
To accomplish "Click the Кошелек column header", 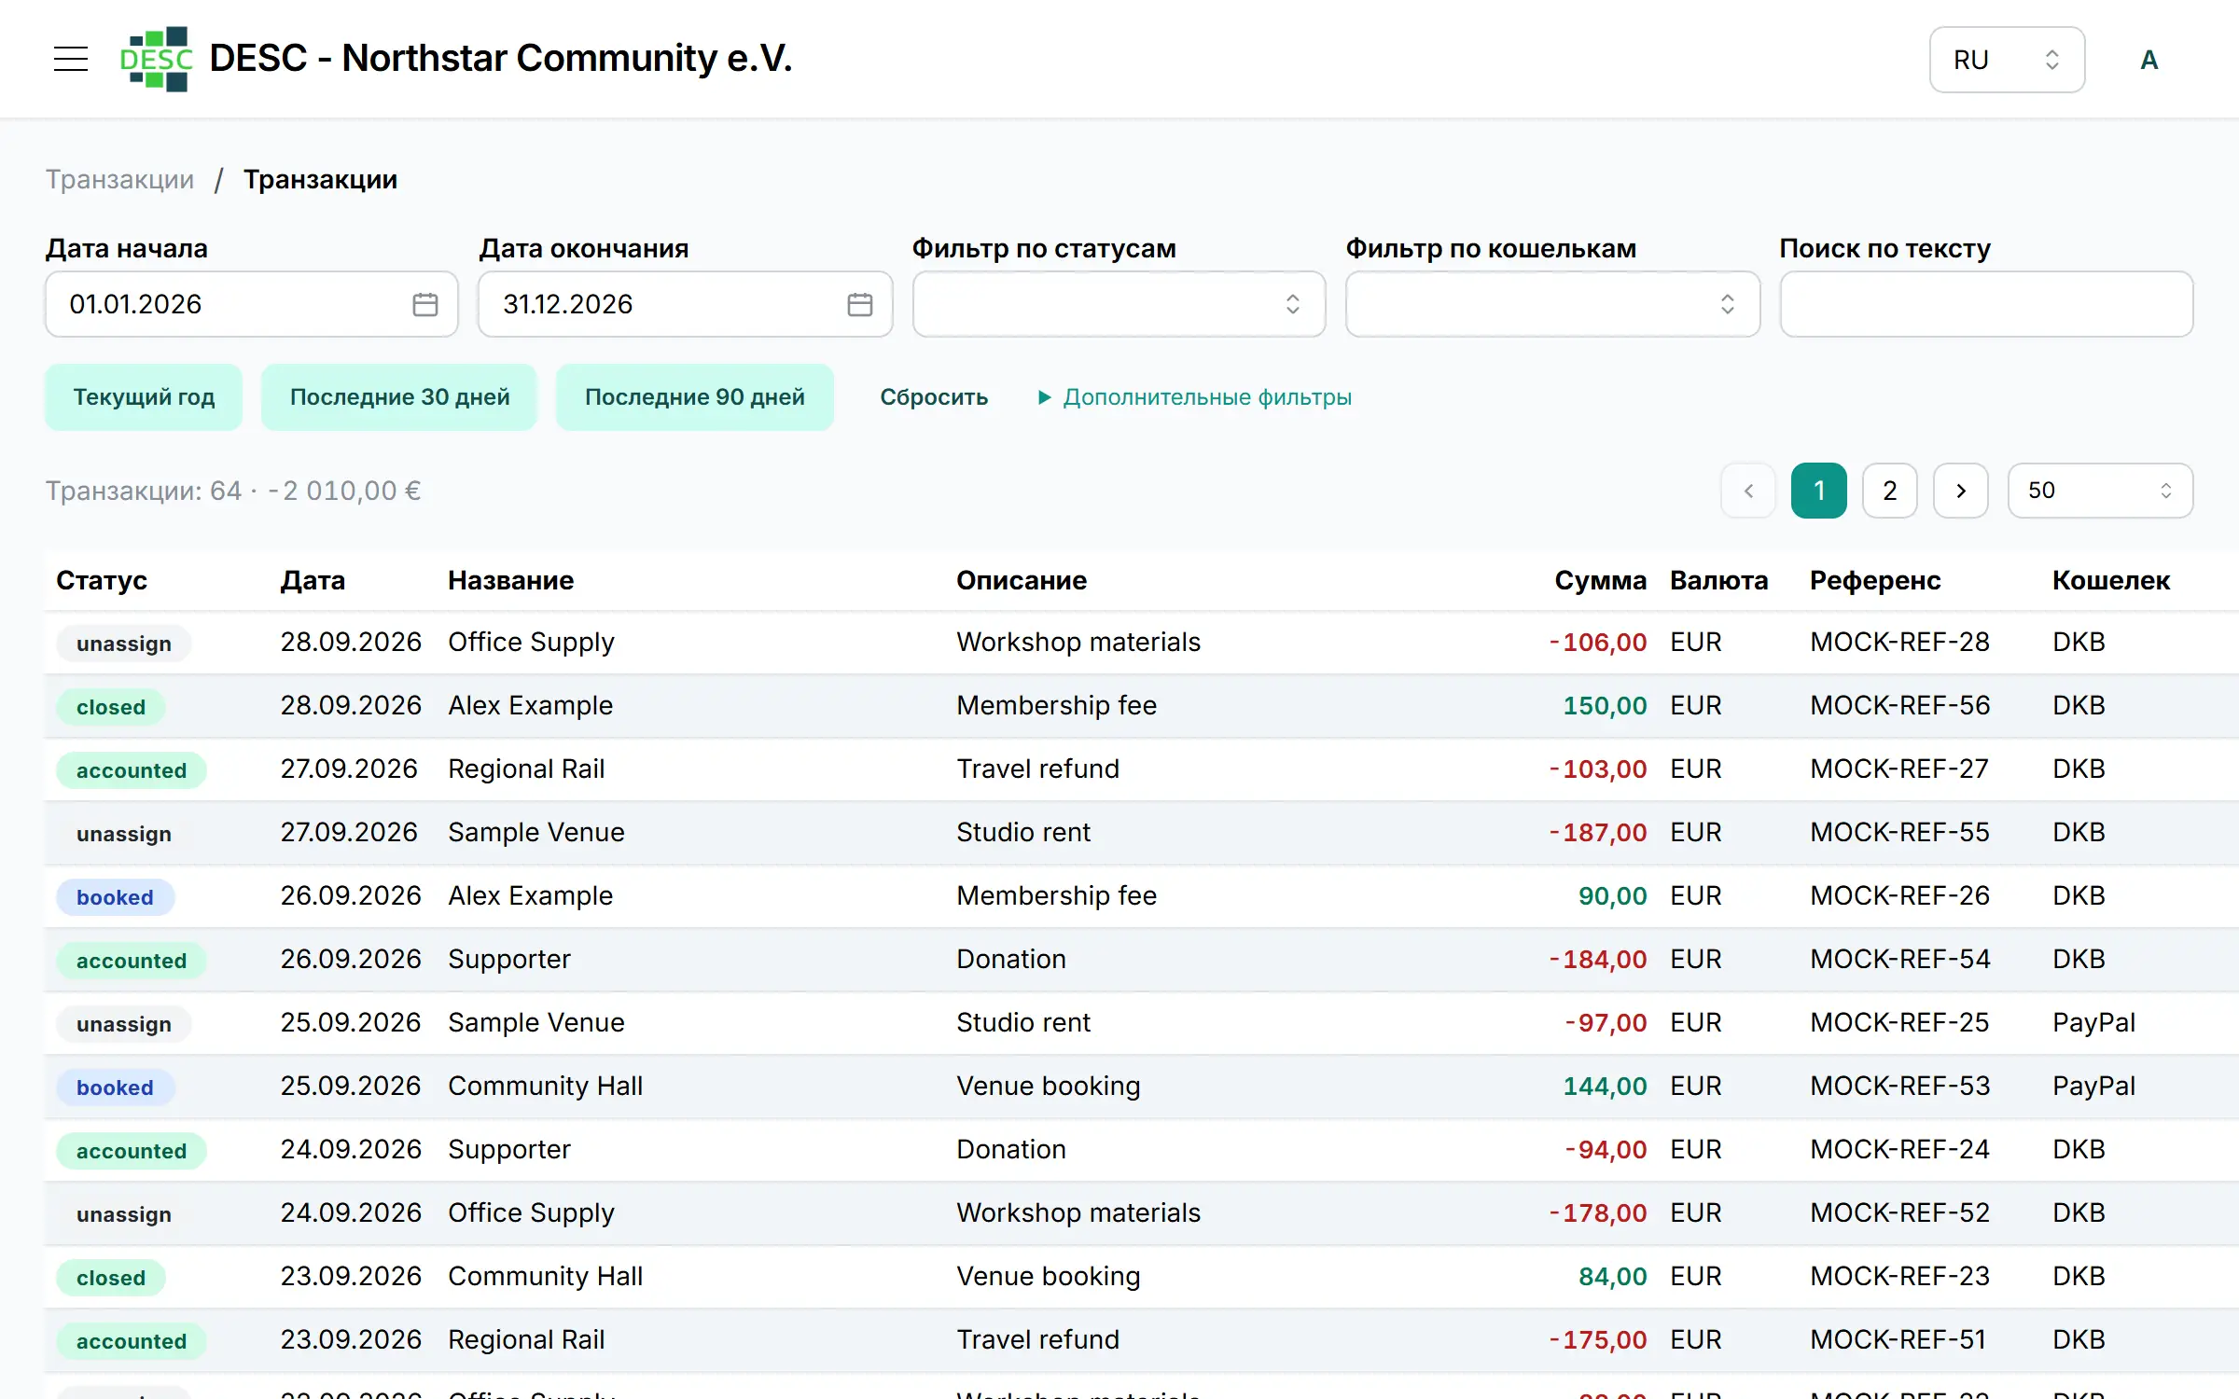I will coord(2110,580).
